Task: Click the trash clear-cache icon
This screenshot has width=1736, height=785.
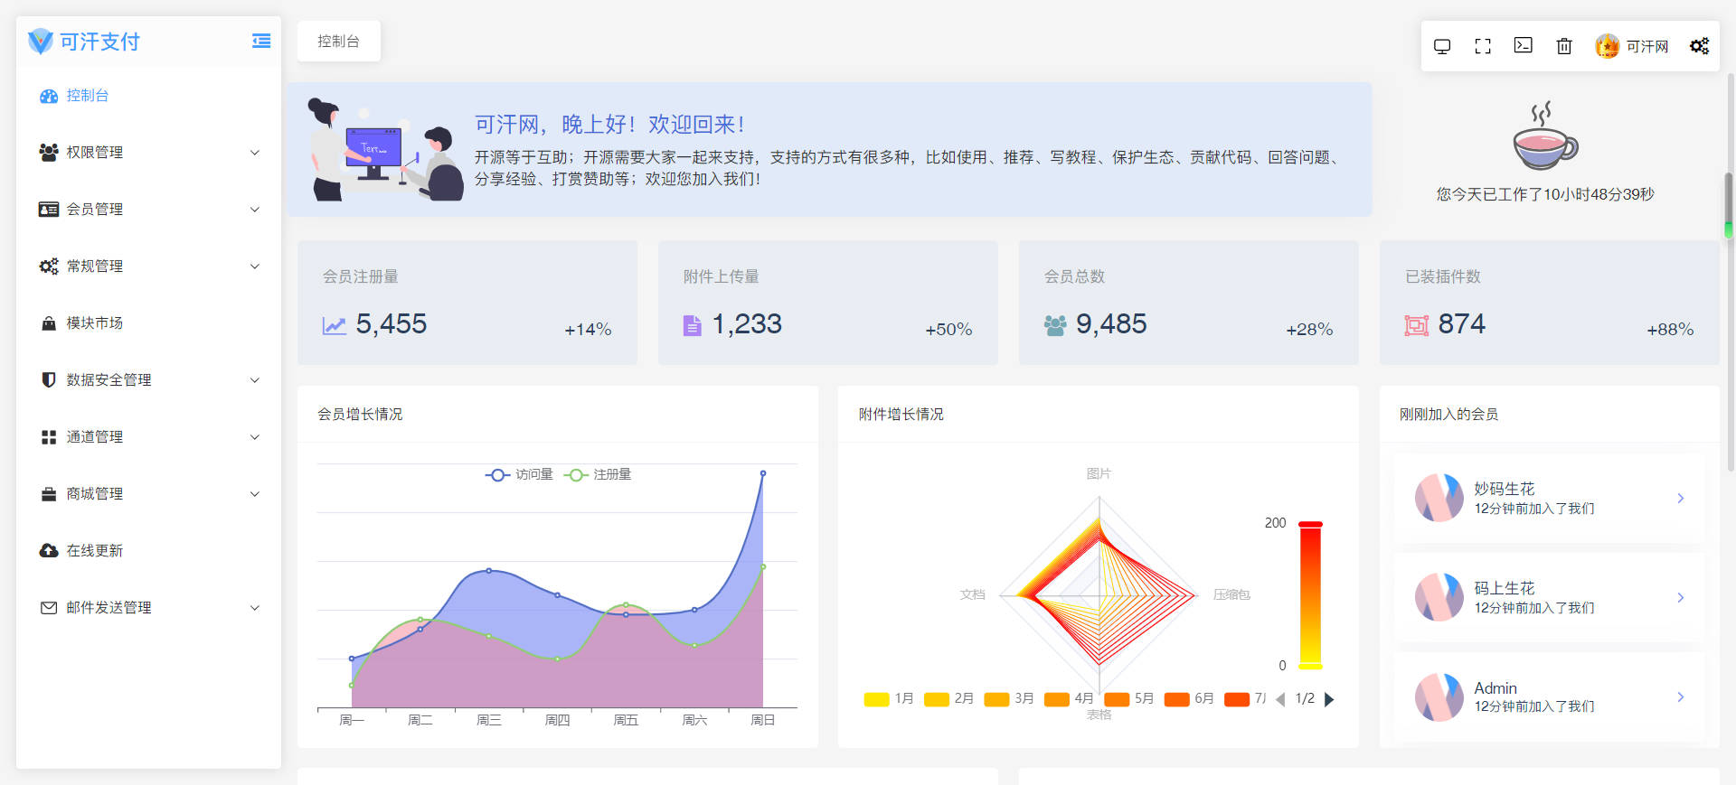Action: coord(1564,46)
